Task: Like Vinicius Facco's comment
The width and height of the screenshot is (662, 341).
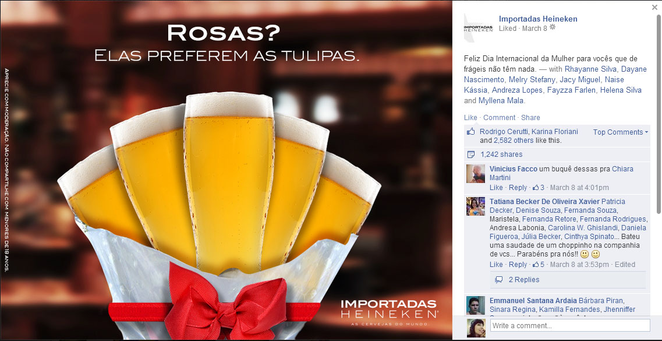Action: pyautogui.click(x=496, y=188)
